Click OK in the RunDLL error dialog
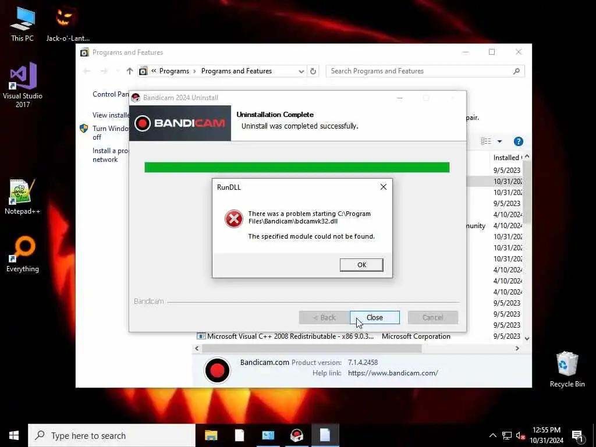 point(361,265)
